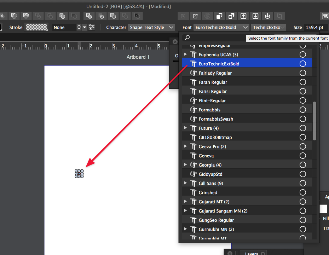Open the Shape Text Style dropdown

pyautogui.click(x=151, y=27)
